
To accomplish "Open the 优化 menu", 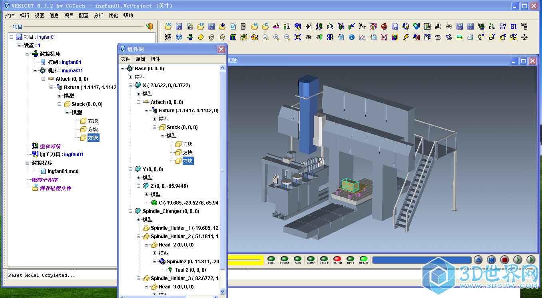I will [x=113, y=16].
